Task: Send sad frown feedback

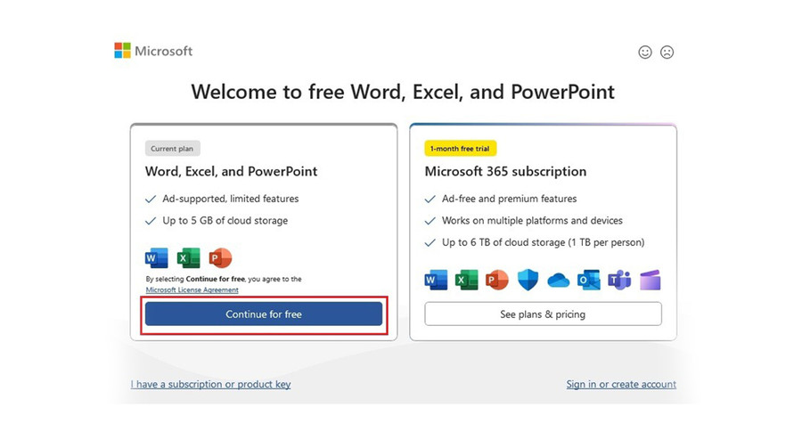Action: [667, 52]
